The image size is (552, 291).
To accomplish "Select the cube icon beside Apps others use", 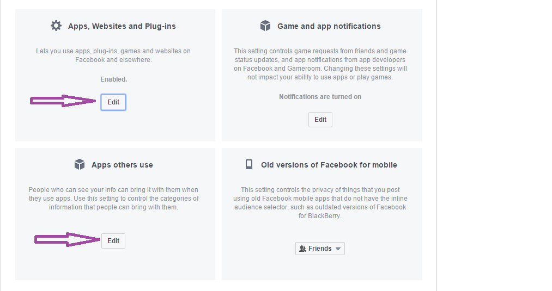I will point(80,164).
